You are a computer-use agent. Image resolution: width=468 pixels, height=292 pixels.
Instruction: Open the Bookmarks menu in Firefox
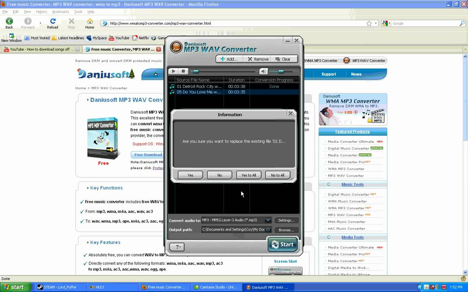(61, 12)
